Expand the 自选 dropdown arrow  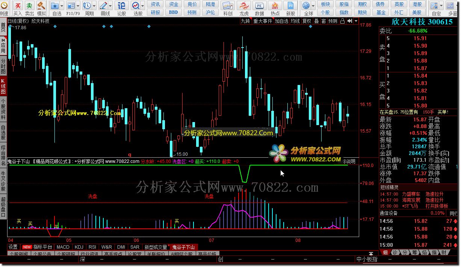[62, 6]
